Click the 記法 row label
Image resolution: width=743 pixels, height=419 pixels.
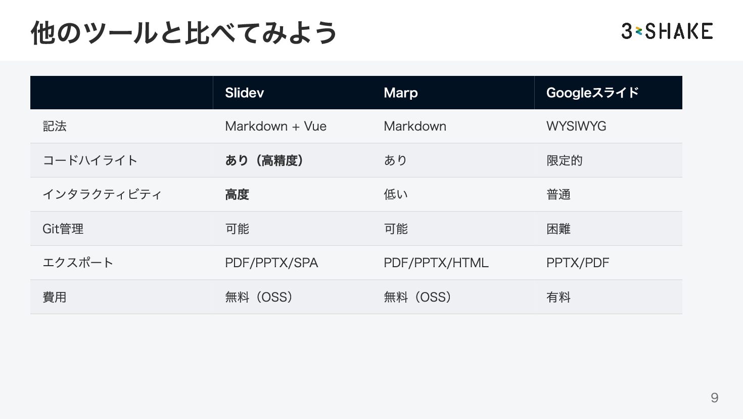pyautogui.click(x=55, y=126)
